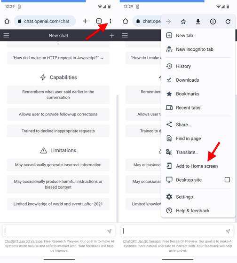The image size is (237, 263).
Task: Tap the bookmark star icon in the menu header
Action: pyautogui.click(x=183, y=22)
